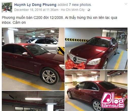Click the ".vn" badge on watermark
This screenshot has width=128, height=111.
coord(122,105)
